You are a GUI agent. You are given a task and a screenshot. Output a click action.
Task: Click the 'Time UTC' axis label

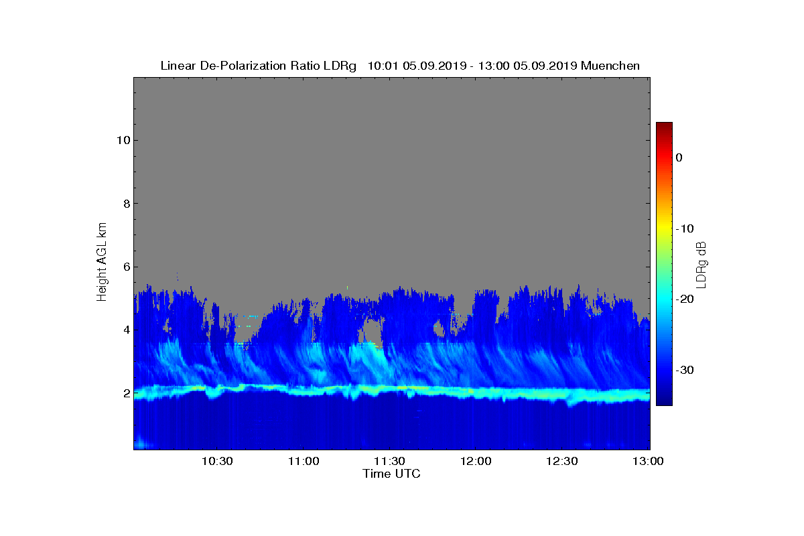[391, 474]
